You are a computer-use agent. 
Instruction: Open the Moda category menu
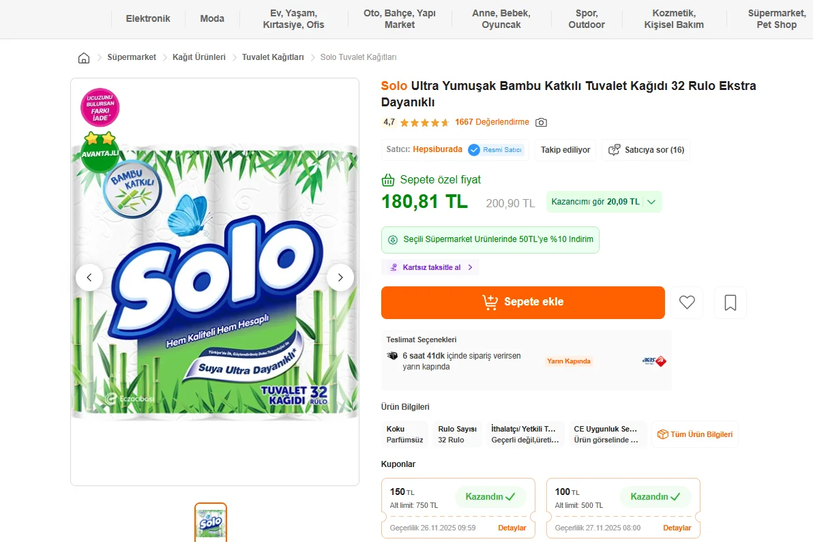(x=212, y=19)
